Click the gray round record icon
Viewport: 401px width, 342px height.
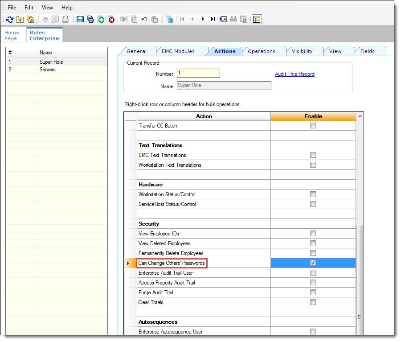(x=45, y=19)
